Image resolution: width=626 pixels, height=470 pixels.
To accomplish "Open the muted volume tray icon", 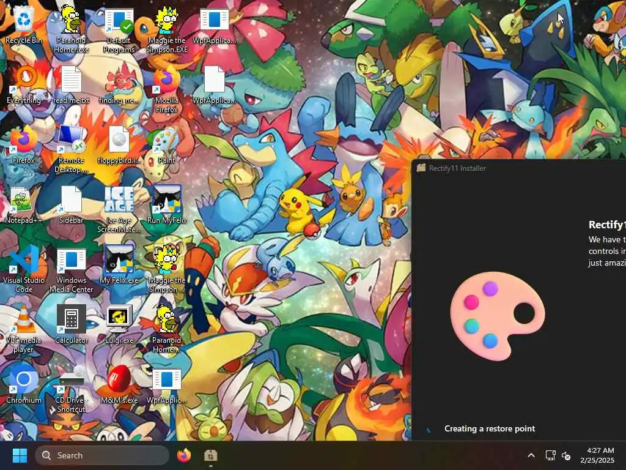I will tap(566, 455).
